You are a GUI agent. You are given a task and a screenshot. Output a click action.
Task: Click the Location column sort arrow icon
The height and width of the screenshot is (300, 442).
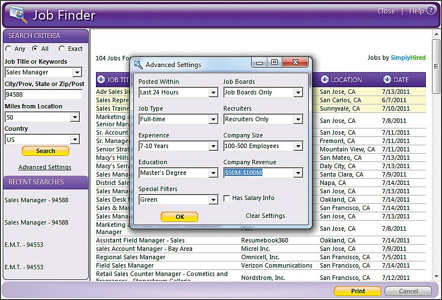click(x=324, y=79)
